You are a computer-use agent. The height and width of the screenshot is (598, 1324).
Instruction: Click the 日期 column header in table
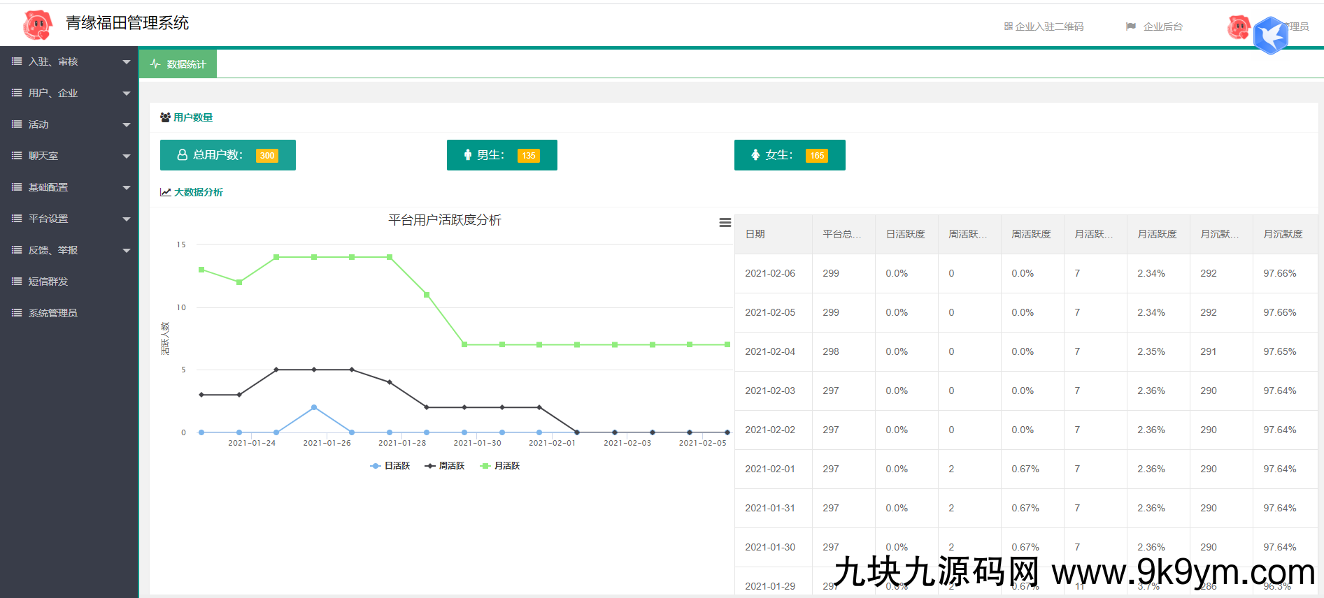coord(755,234)
